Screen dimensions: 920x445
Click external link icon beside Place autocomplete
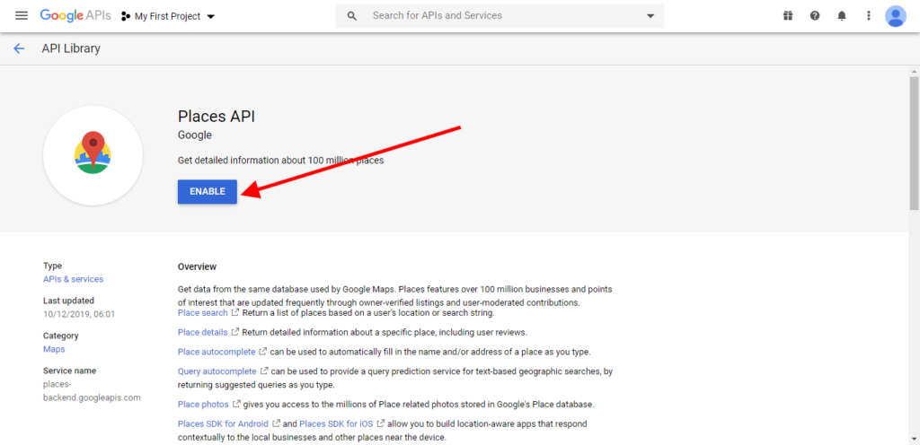click(x=263, y=352)
